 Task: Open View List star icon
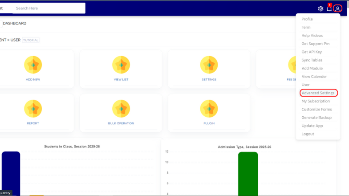[x=121, y=65]
